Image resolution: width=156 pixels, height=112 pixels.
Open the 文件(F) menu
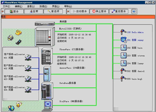point(7,7)
